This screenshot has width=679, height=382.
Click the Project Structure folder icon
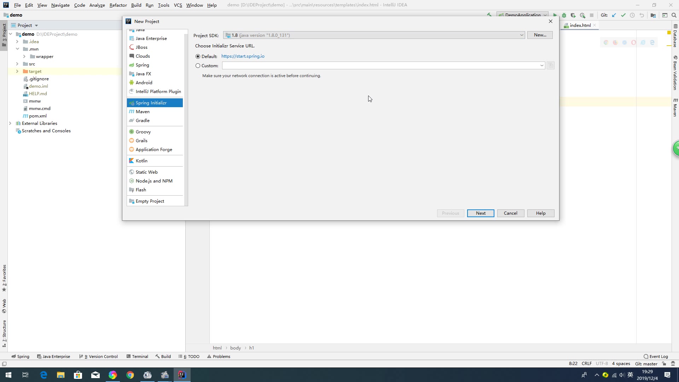[653, 15]
